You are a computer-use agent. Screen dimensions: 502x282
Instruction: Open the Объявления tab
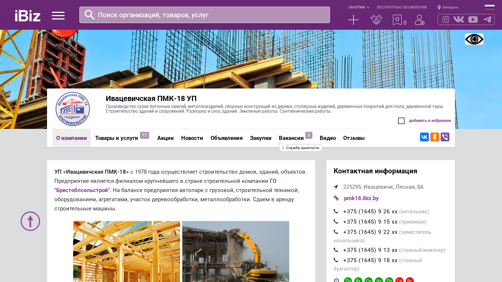tap(226, 138)
